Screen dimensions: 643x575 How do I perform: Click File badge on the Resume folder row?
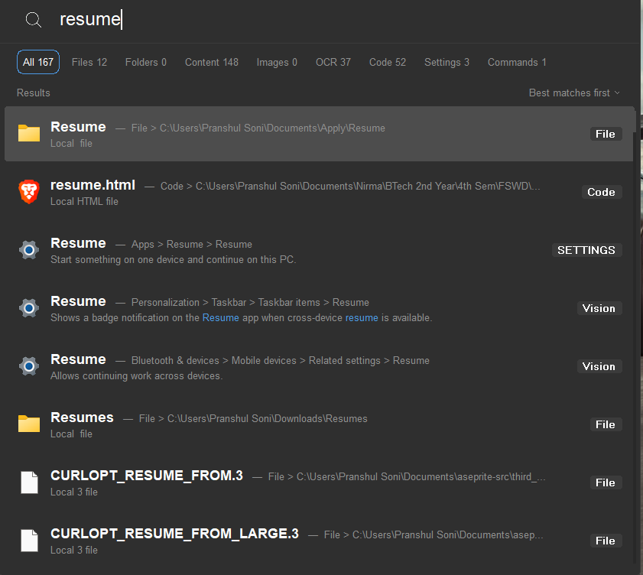point(606,134)
